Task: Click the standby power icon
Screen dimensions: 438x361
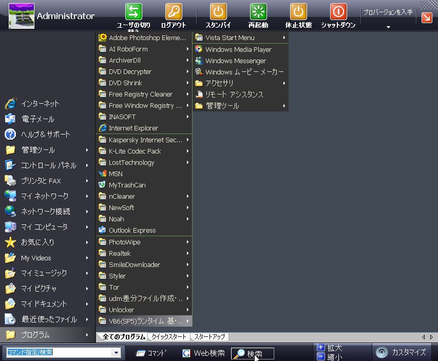Action: point(218,11)
